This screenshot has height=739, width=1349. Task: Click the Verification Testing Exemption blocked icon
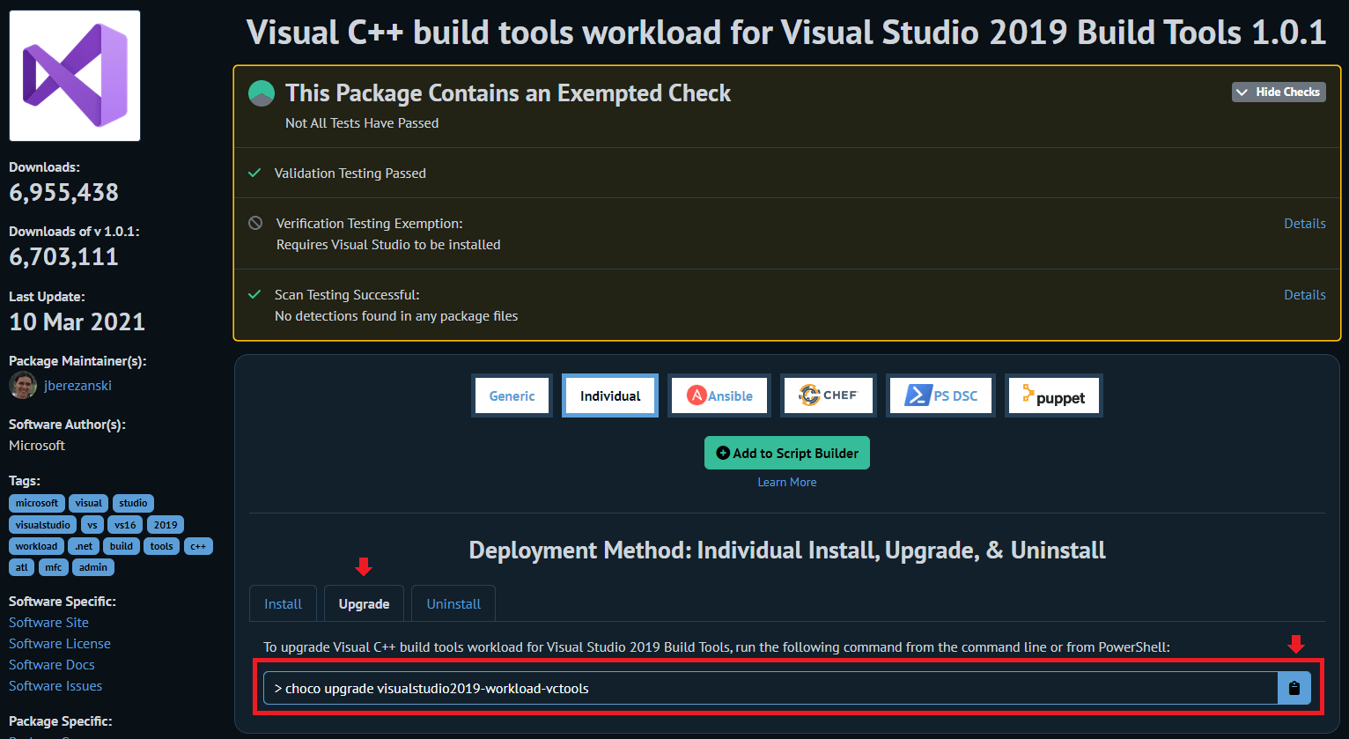[255, 223]
